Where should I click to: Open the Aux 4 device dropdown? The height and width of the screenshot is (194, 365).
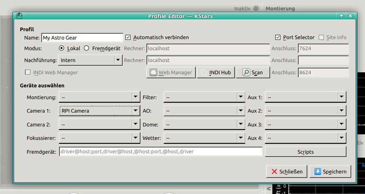pos(306,138)
